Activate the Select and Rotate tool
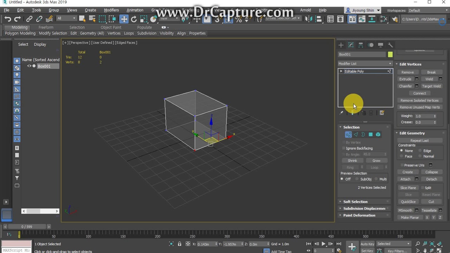This screenshot has height=253, width=450. 134,19
